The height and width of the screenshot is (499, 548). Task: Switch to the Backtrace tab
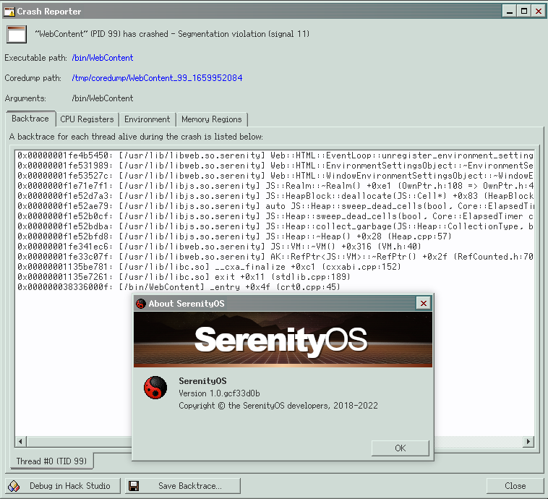tap(30, 119)
